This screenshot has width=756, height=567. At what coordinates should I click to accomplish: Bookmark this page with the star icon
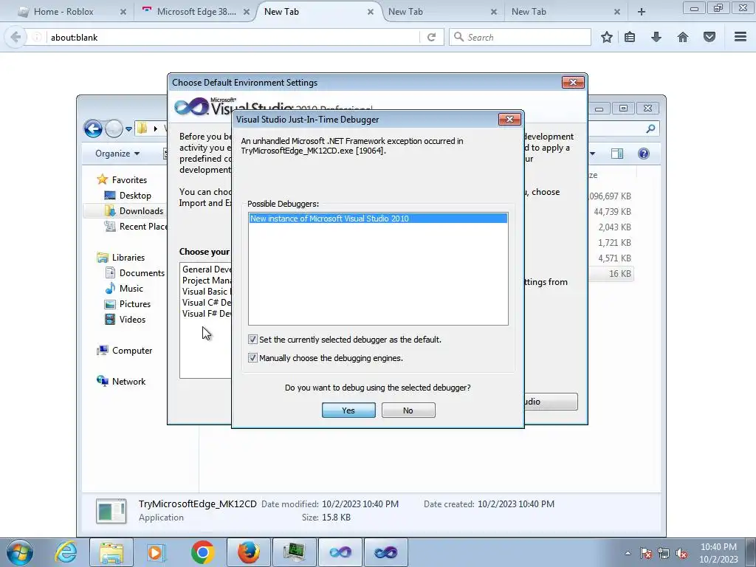[x=607, y=37]
